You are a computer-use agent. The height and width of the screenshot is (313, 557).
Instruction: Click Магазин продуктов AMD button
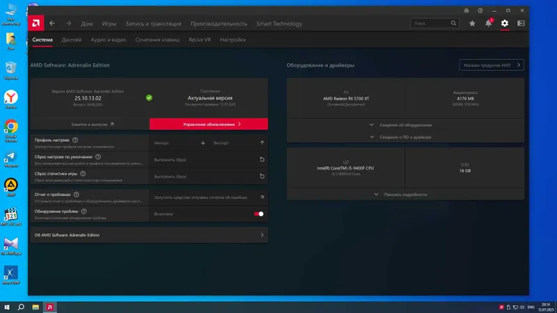tap(492, 65)
